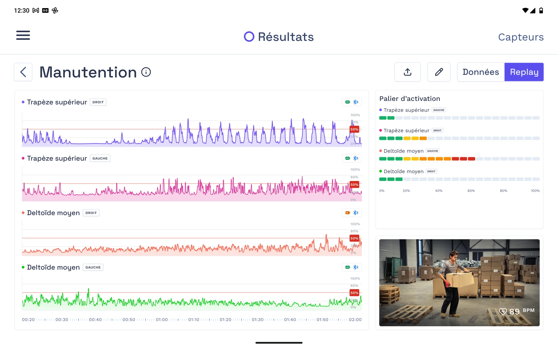This screenshot has height=348, width=558.
Task: Tap the 01:00 timeline label
Action: click(x=162, y=320)
